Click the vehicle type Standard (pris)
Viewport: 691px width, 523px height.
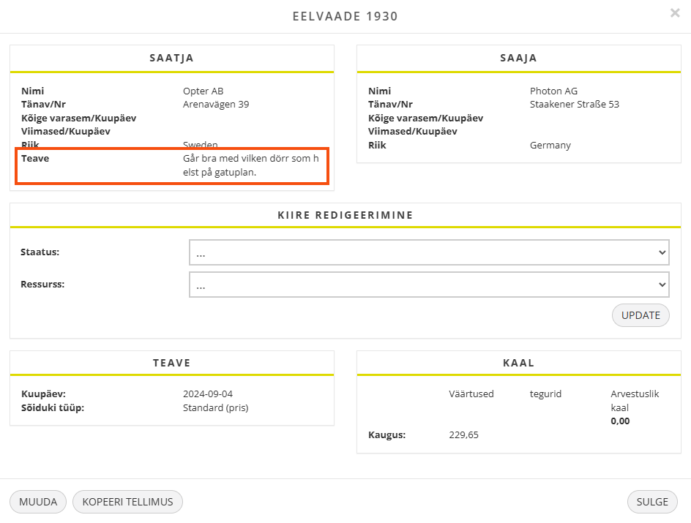point(215,408)
